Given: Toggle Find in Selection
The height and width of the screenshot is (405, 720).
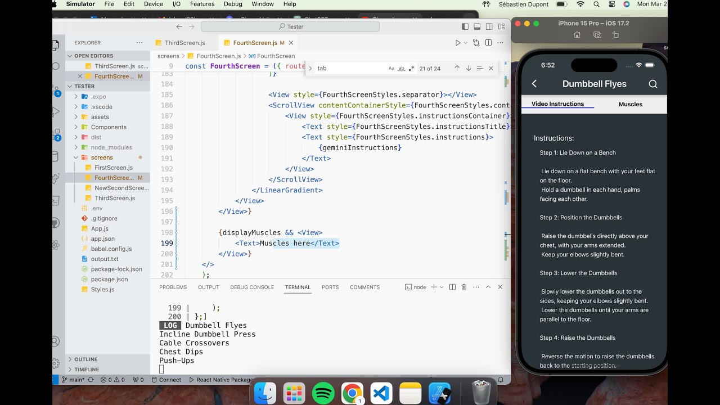Looking at the screenshot, I should coord(479,68).
